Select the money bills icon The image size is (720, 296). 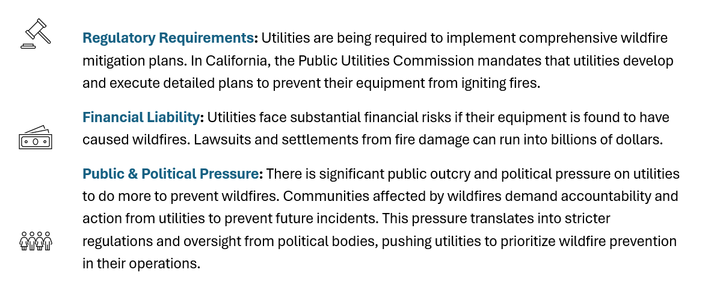(35, 137)
